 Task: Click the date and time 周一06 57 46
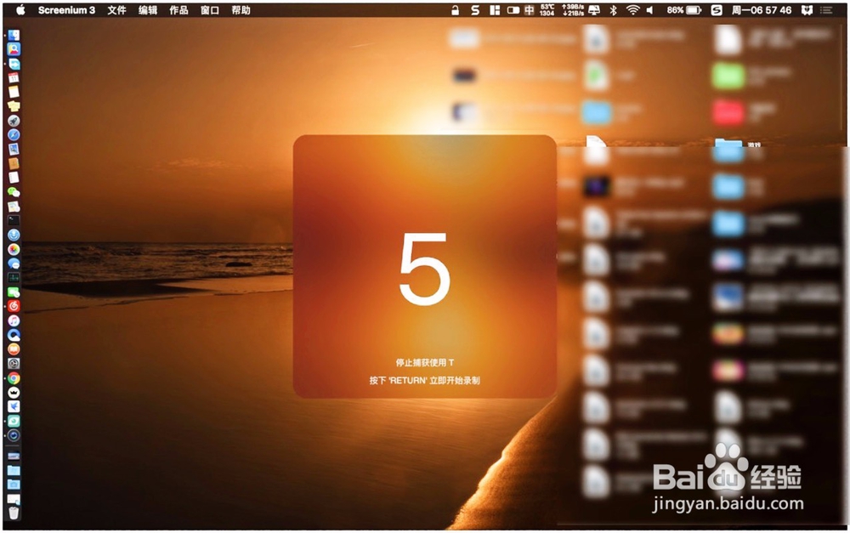coord(761,9)
